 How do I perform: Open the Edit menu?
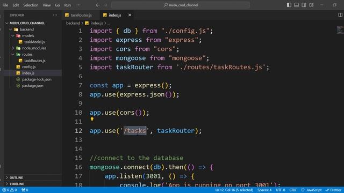(x=16, y=5)
